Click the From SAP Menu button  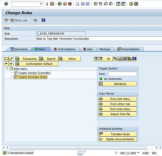pos(118,99)
